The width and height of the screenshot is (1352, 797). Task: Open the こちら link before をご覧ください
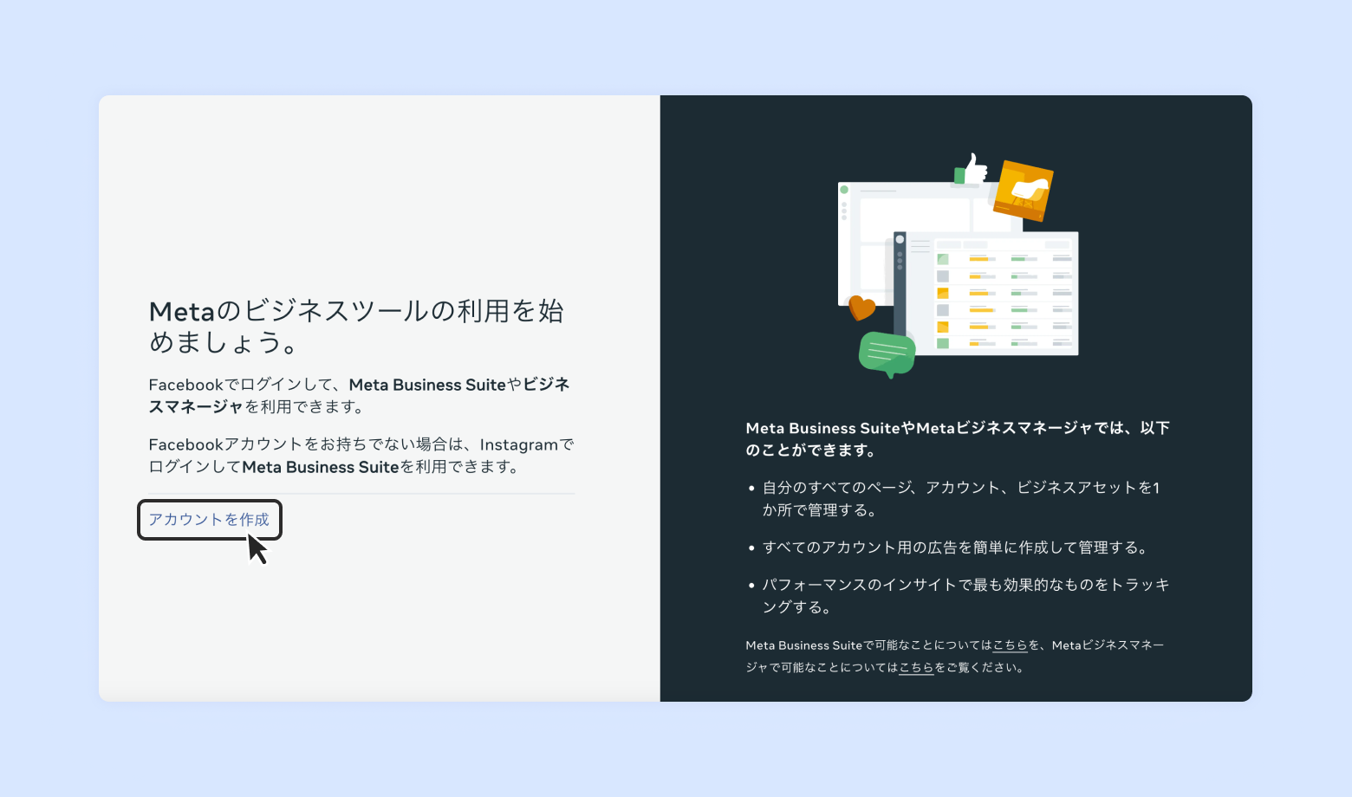[x=916, y=668]
